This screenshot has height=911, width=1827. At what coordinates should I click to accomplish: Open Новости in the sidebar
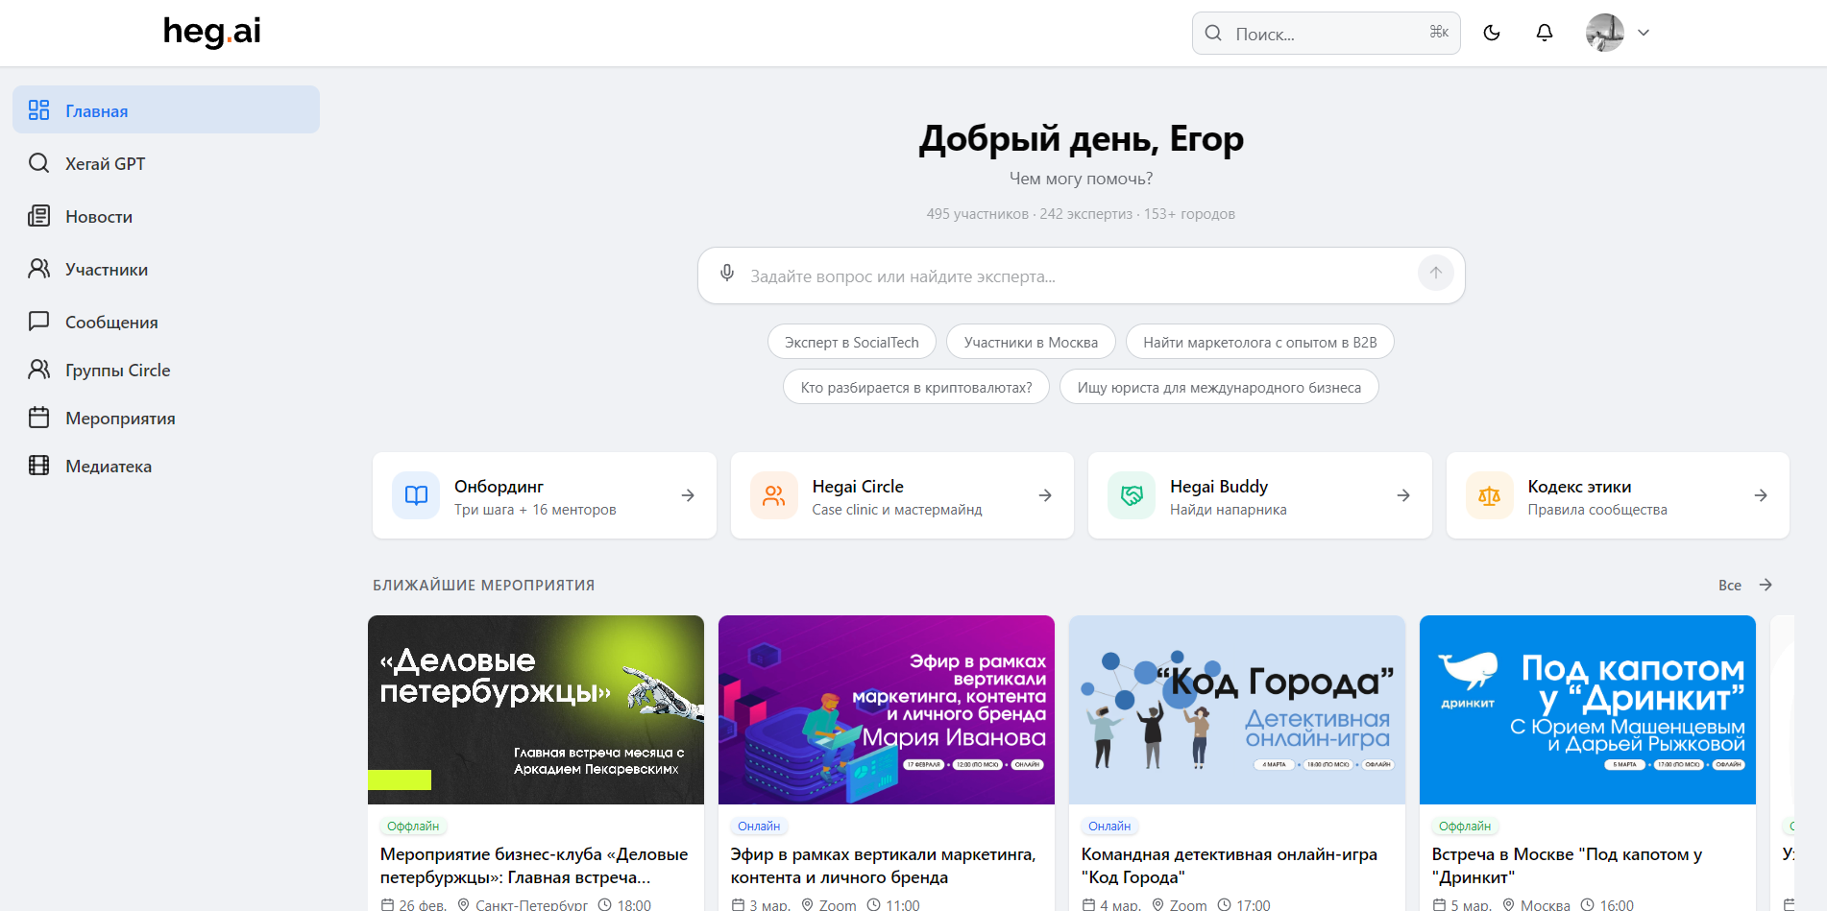click(98, 216)
